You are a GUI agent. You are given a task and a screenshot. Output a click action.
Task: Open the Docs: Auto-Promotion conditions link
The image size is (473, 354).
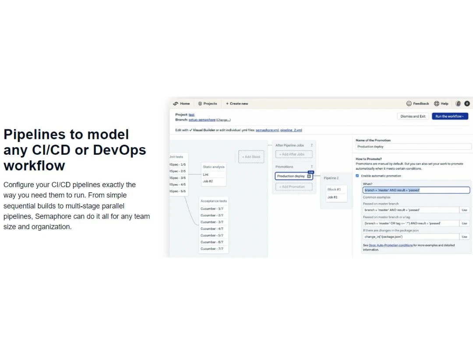(x=391, y=245)
